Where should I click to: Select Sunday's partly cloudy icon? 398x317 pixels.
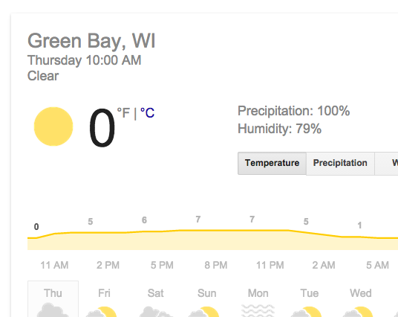(203, 312)
